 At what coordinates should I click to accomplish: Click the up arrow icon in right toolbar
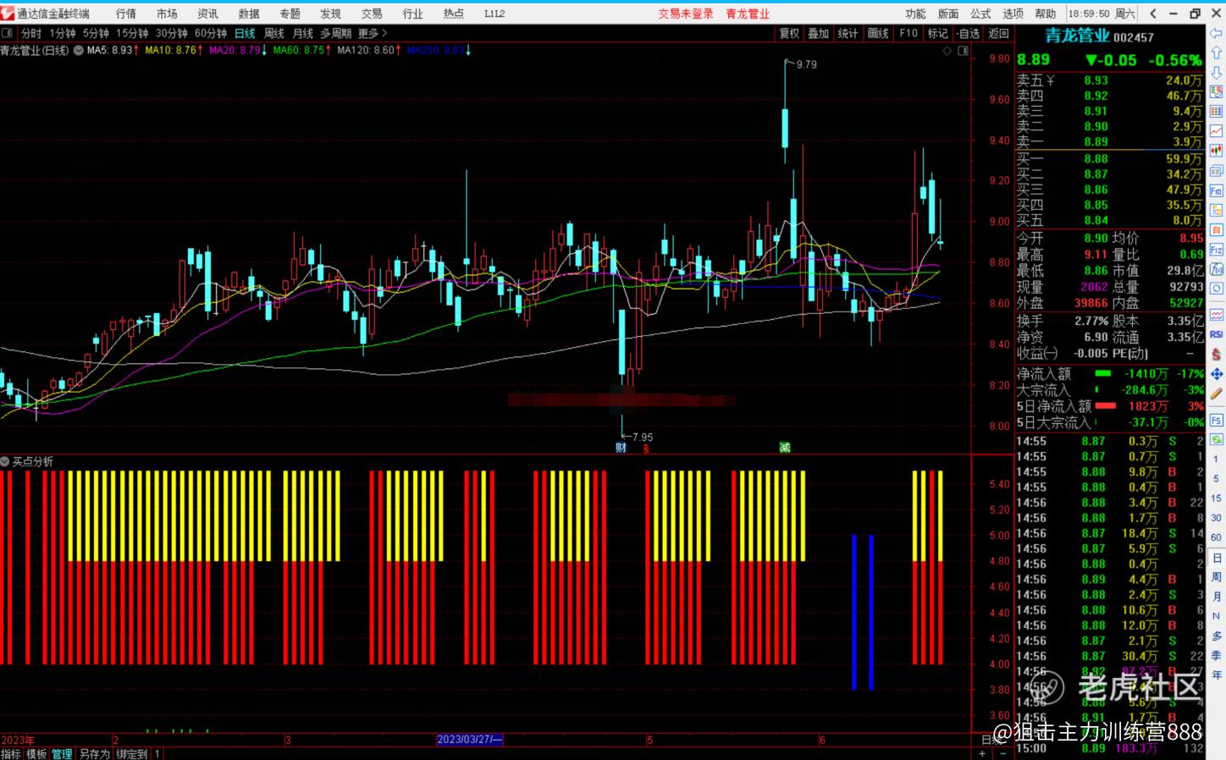point(1217,52)
